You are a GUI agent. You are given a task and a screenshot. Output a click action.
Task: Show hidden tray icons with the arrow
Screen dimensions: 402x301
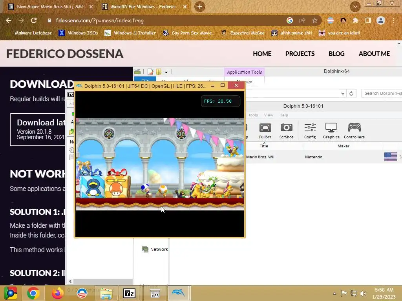point(334,294)
